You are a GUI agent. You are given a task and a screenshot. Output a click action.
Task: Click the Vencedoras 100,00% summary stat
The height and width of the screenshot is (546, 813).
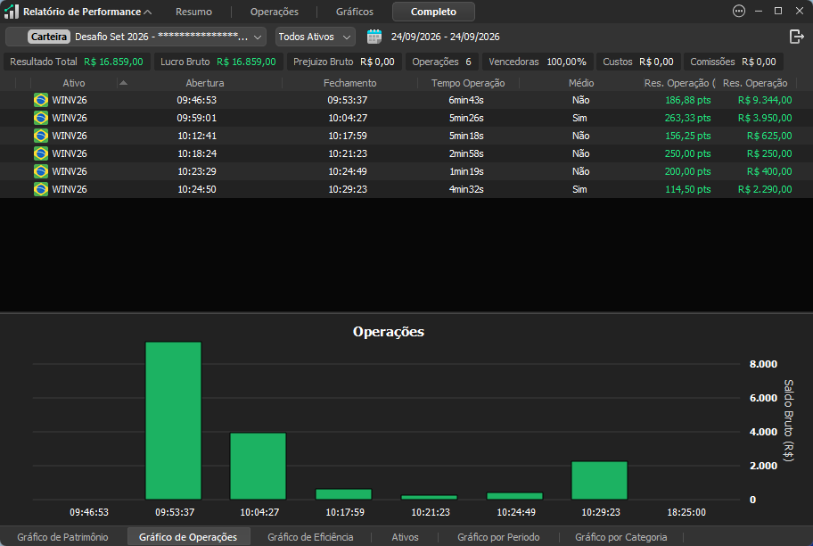[538, 62]
